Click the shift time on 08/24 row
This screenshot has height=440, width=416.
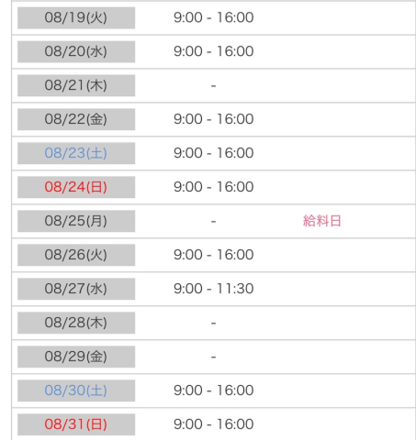[214, 187]
